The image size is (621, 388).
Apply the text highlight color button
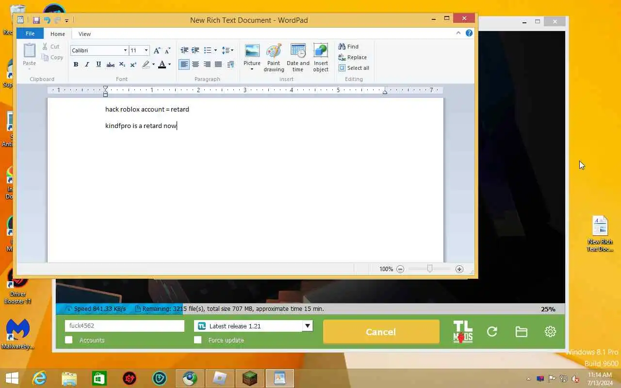point(146,65)
